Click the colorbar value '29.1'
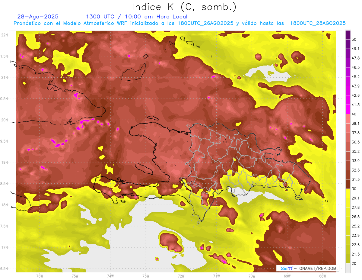The height and width of the screenshot is (280, 362). pos(356,198)
